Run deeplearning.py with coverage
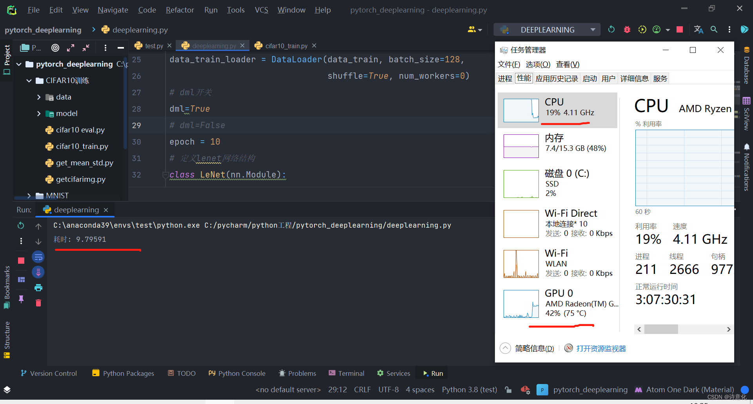The height and width of the screenshot is (404, 753). [642, 29]
